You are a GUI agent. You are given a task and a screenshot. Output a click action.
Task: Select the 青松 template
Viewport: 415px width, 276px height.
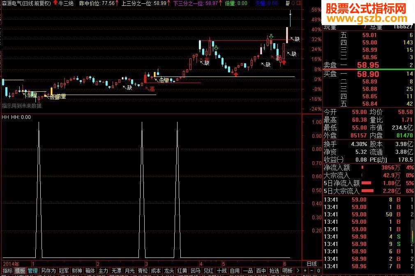tap(143, 271)
